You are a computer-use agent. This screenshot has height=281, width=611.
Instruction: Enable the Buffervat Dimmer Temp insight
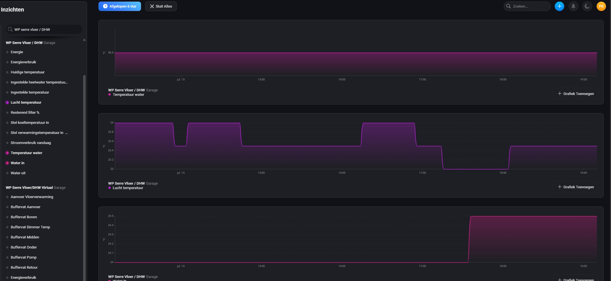tap(30, 227)
